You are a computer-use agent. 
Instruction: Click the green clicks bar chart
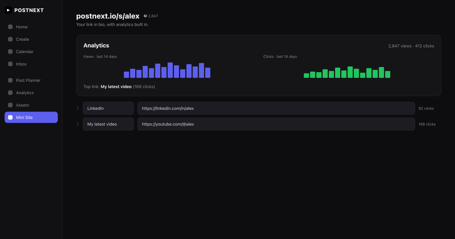347,72
